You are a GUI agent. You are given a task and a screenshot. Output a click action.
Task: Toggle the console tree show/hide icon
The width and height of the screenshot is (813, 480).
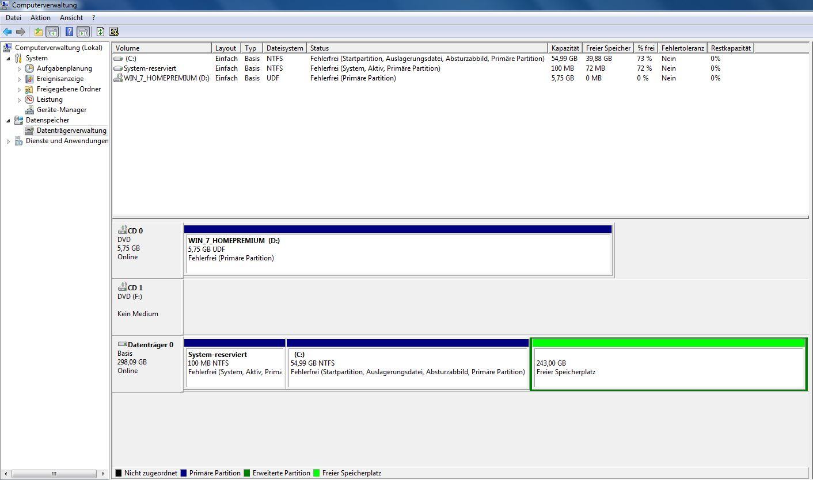pyautogui.click(x=52, y=32)
